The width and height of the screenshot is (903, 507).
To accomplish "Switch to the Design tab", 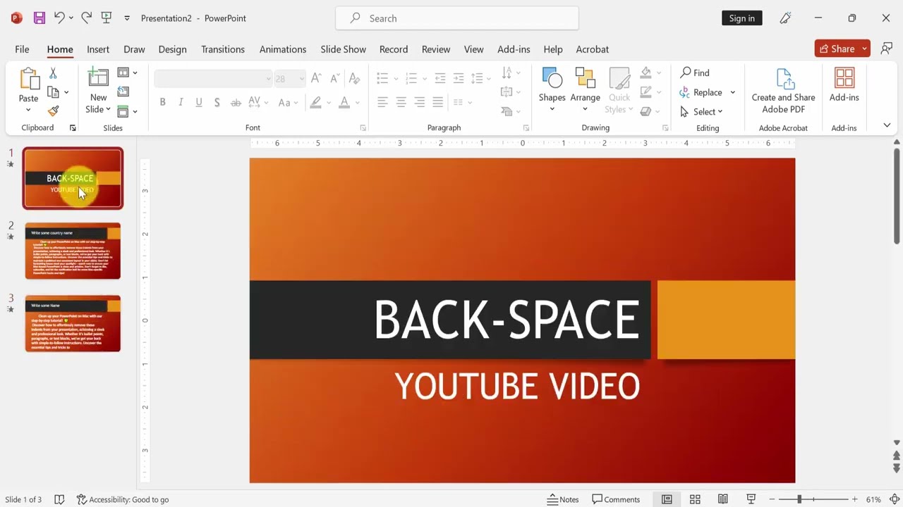I will (x=172, y=49).
